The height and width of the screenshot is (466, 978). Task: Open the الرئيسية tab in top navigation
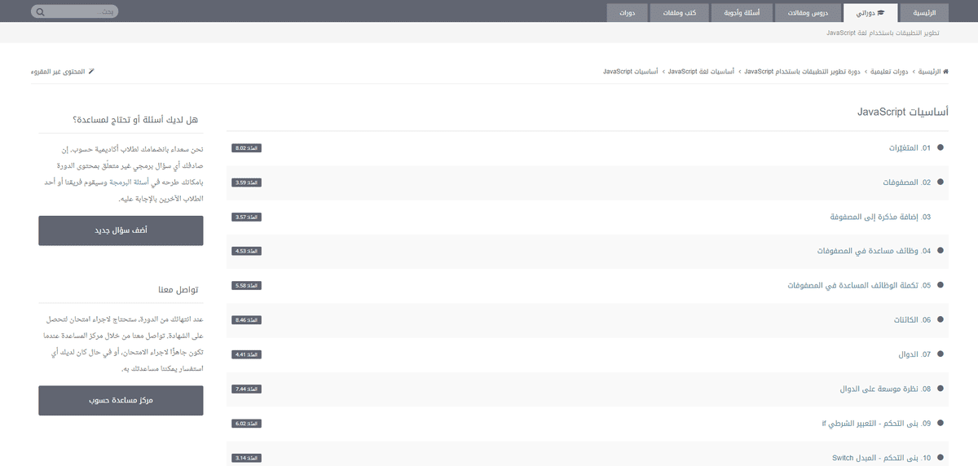pyautogui.click(x=924, y=13)
